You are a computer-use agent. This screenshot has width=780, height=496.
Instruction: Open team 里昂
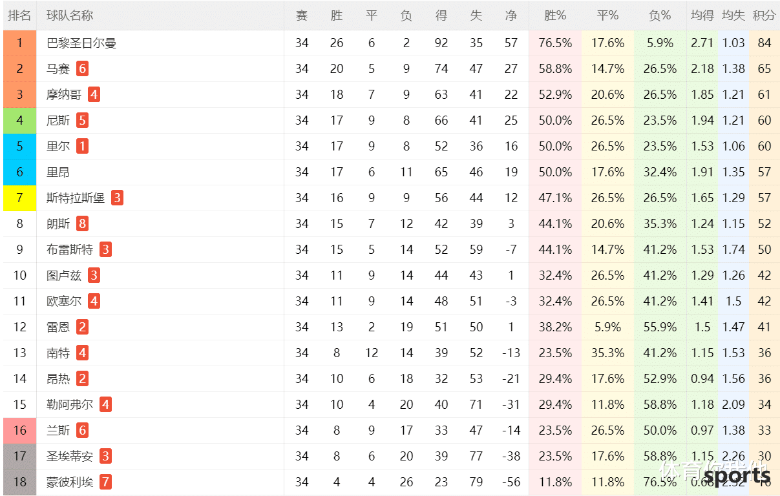point(58,172)
